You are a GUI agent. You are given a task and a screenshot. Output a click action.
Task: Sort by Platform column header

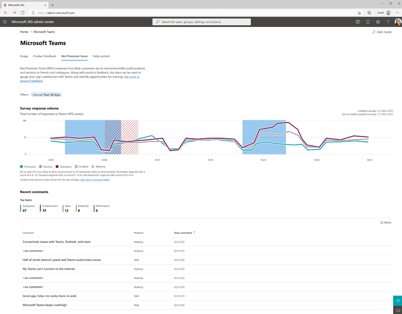pyautogui.click(x=138, y=233)
